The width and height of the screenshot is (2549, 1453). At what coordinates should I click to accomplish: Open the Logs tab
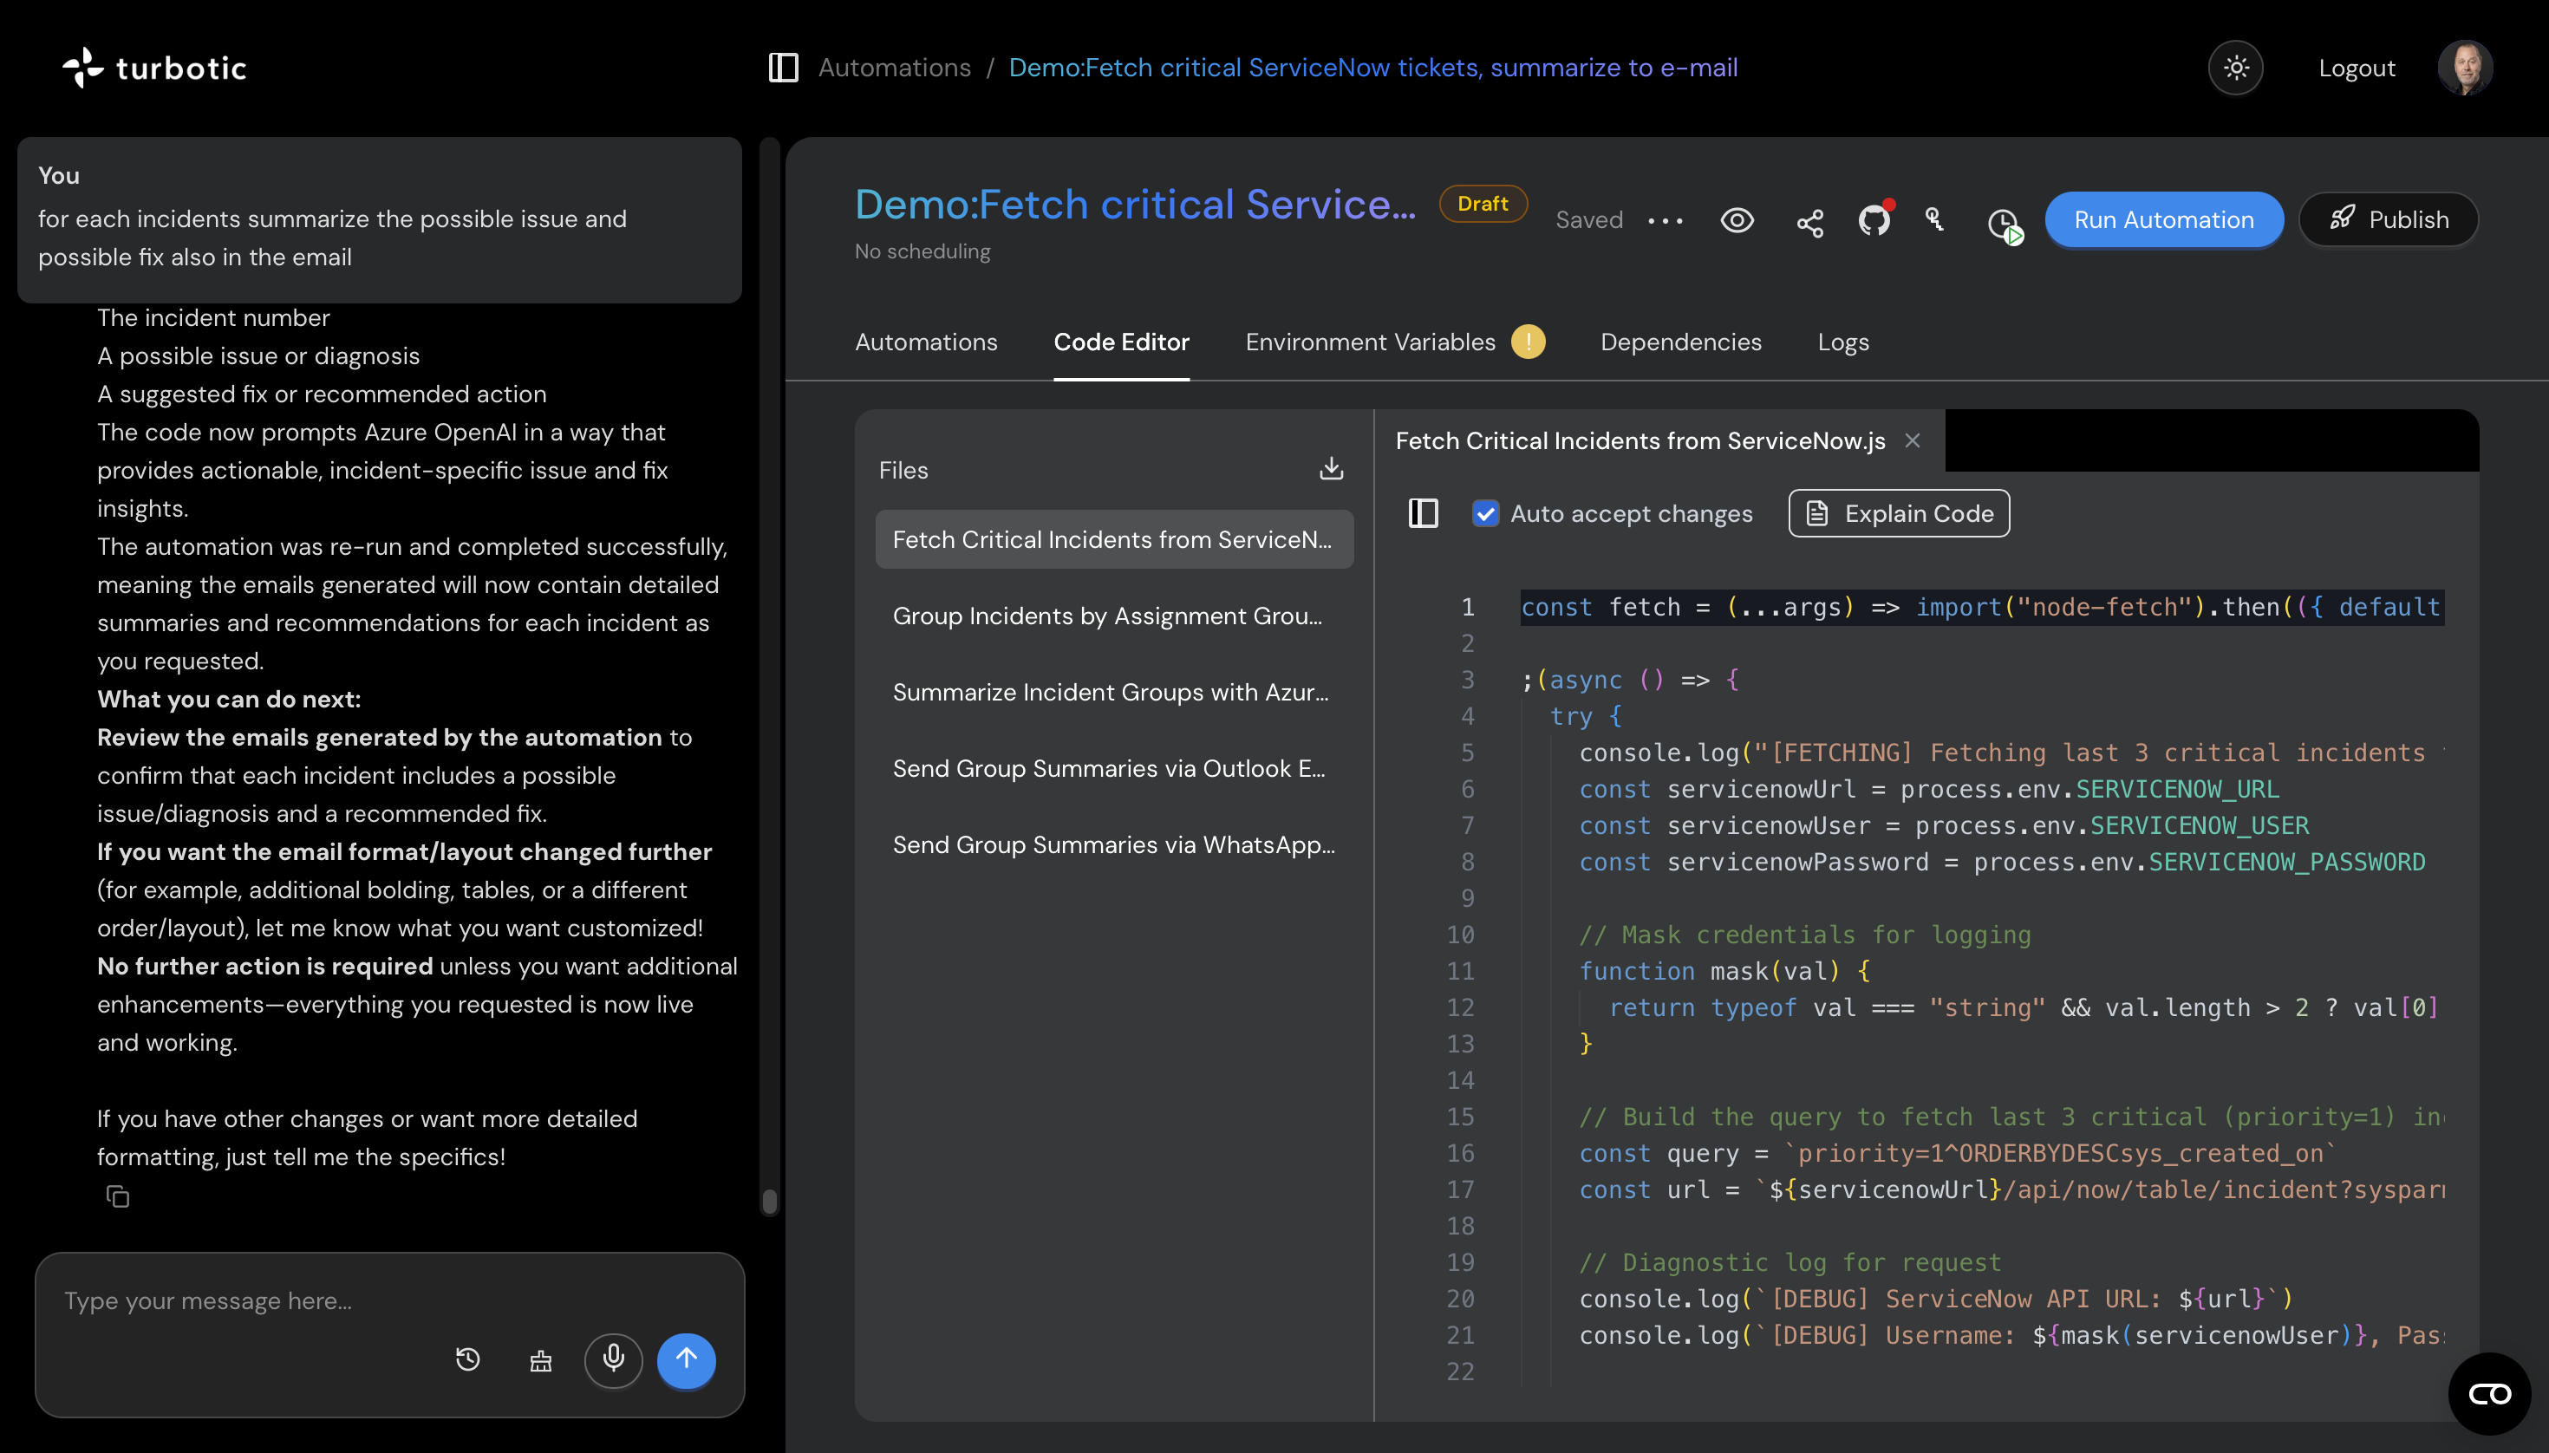pos(1842,342)
